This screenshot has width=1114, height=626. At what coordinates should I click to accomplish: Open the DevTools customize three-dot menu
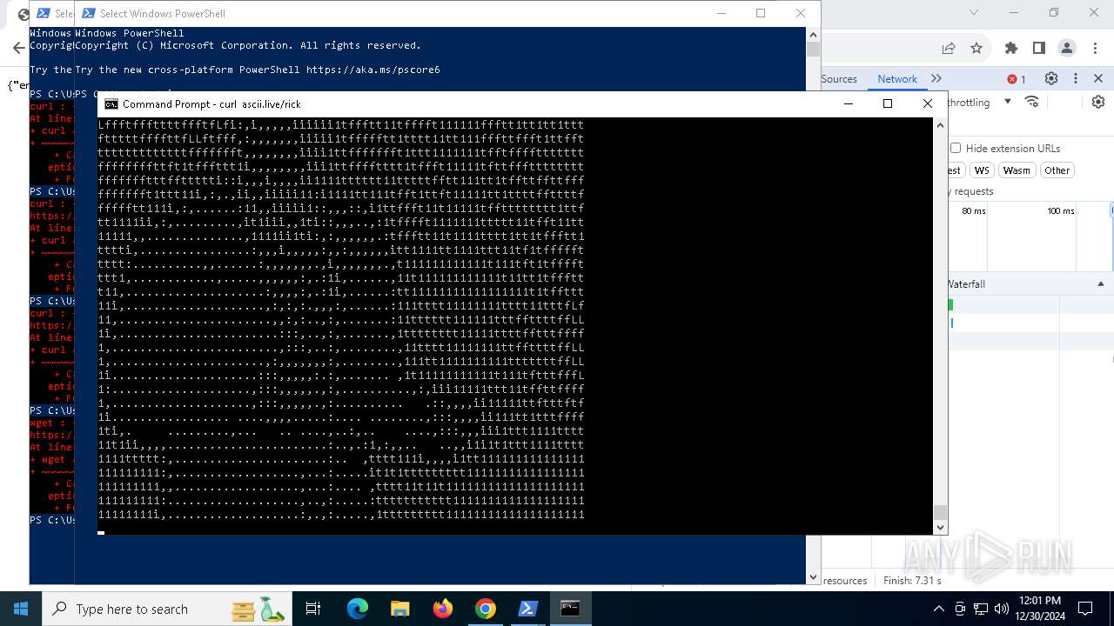[1076, 78]
